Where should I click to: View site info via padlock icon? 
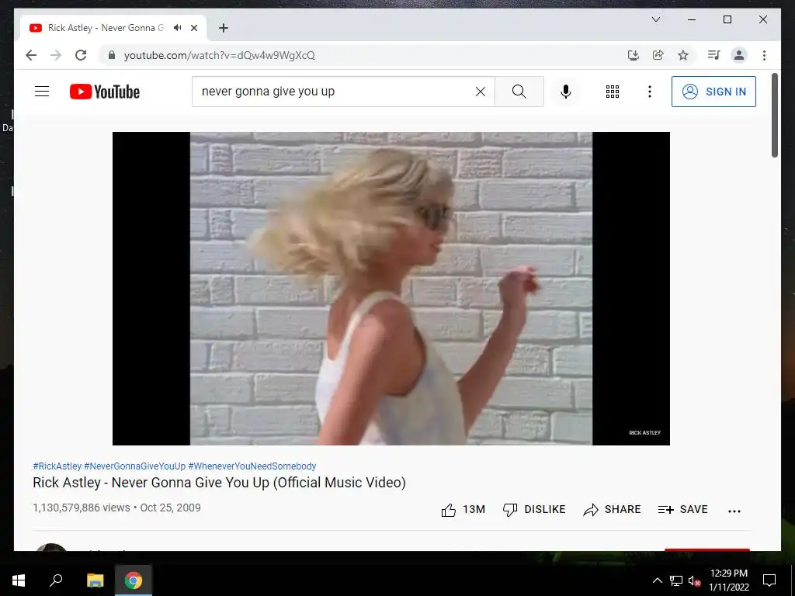click(112, 55)
